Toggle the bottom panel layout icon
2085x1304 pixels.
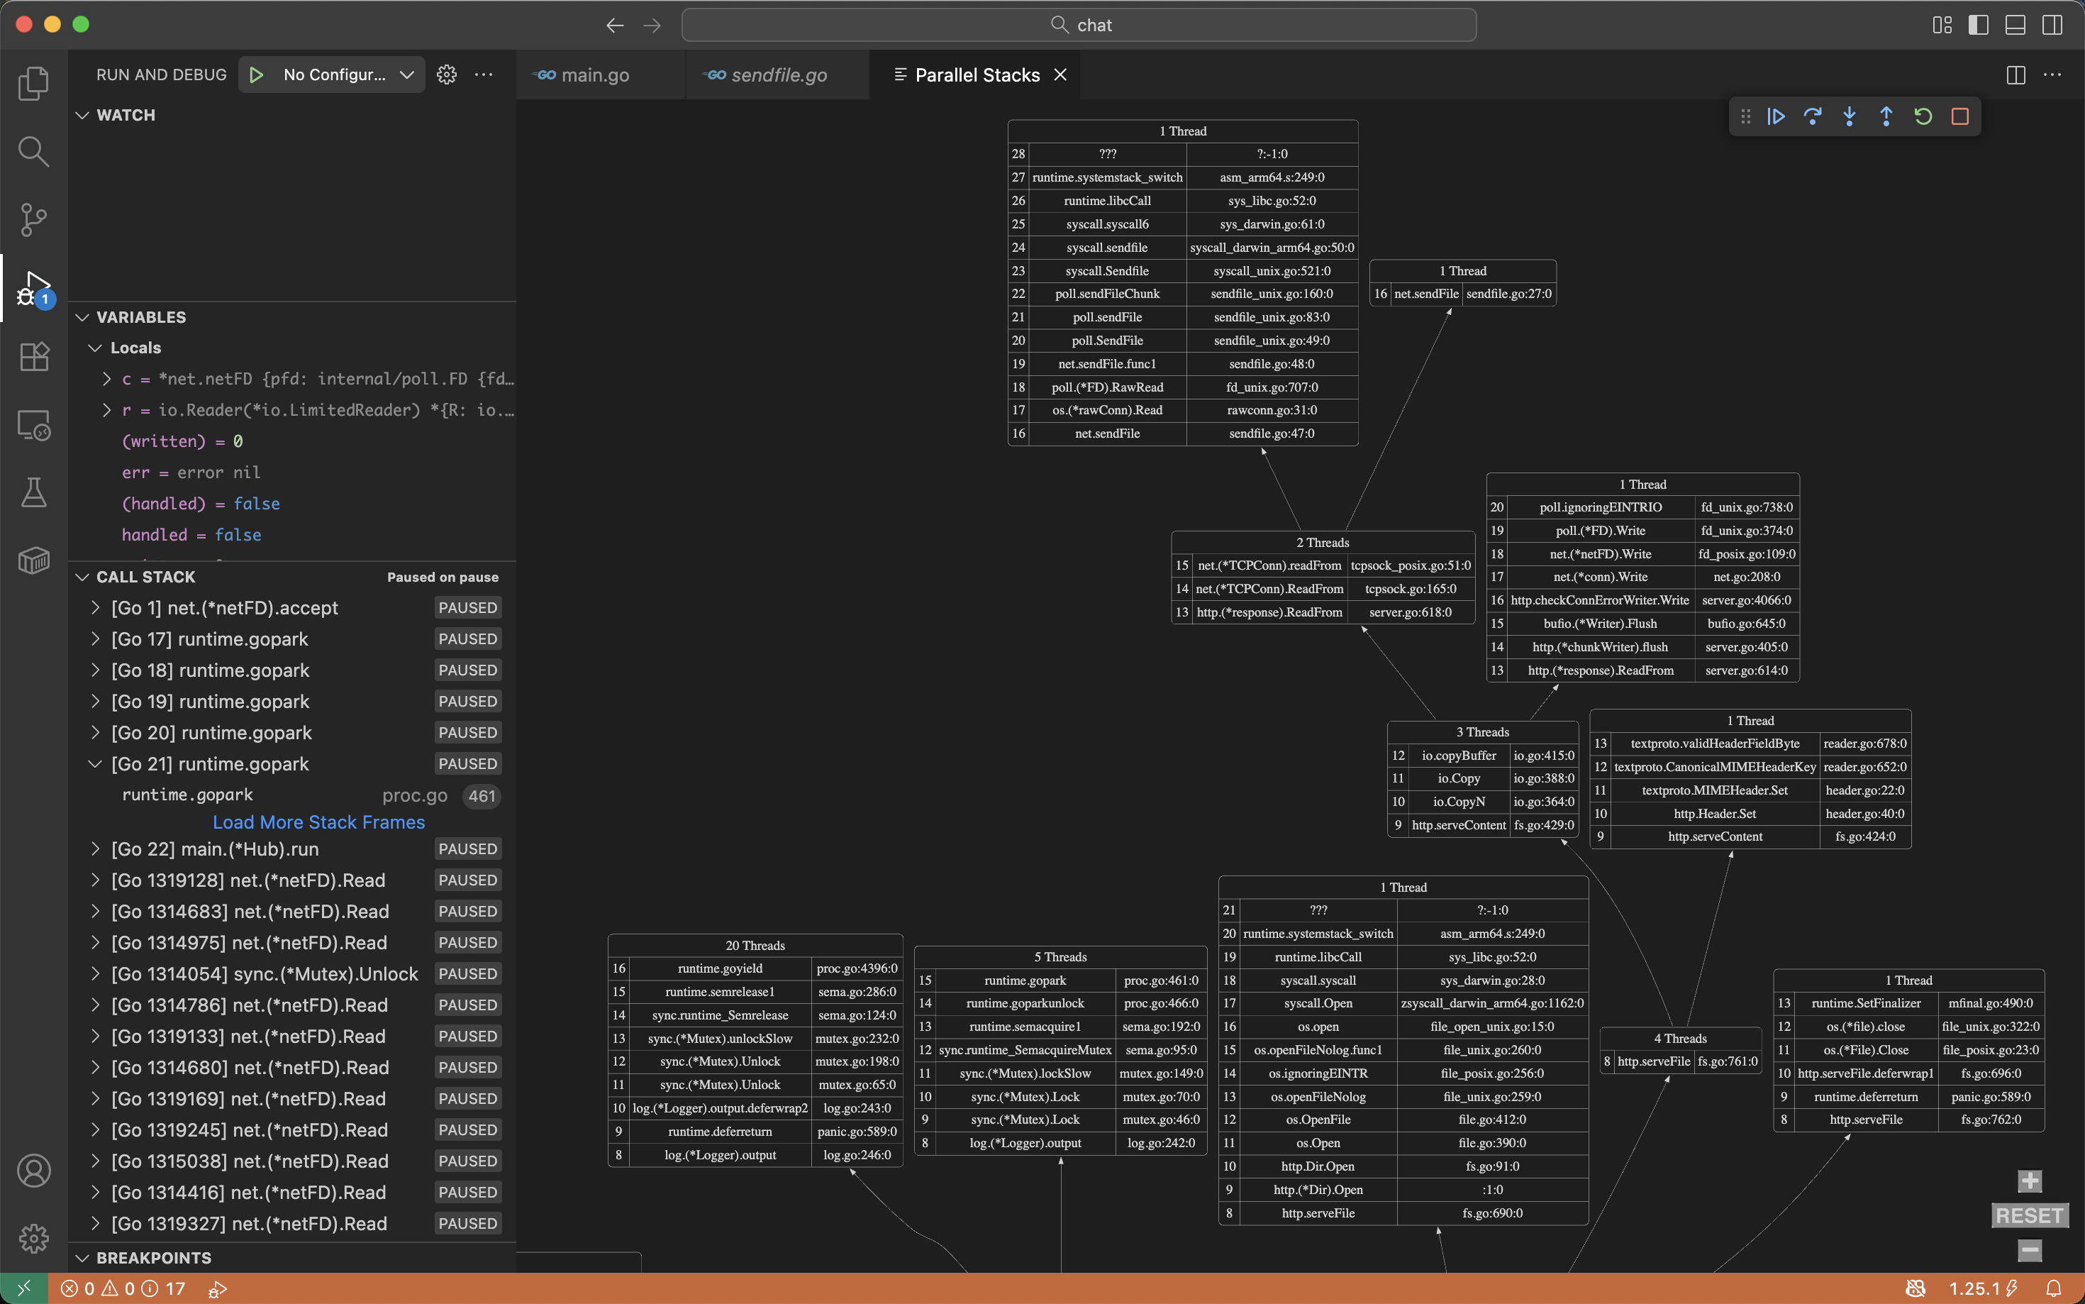point(2015,25)
